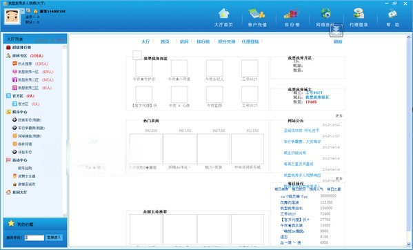Open the user avatar dropdown arrow
The image size is (413, 250).
(22, 11)
